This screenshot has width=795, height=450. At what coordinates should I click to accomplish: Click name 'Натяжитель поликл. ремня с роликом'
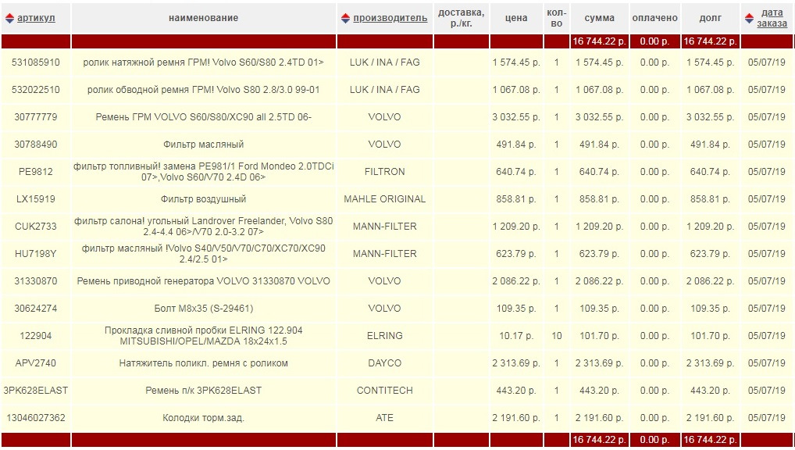click(x=203, y=364)
